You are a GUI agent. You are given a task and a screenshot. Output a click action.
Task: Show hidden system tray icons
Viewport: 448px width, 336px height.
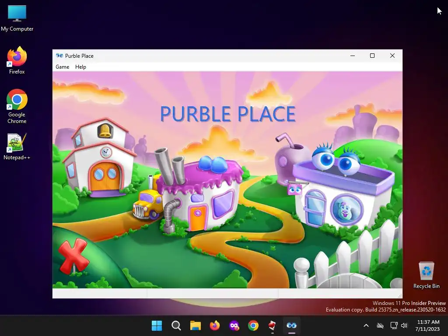tap(366, 325)
